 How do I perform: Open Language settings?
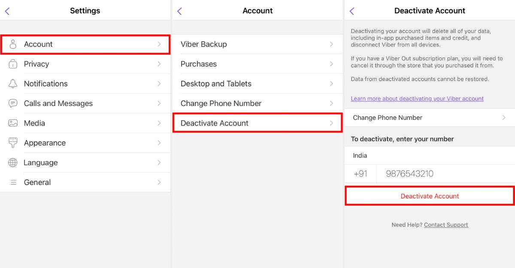(85, 163)
